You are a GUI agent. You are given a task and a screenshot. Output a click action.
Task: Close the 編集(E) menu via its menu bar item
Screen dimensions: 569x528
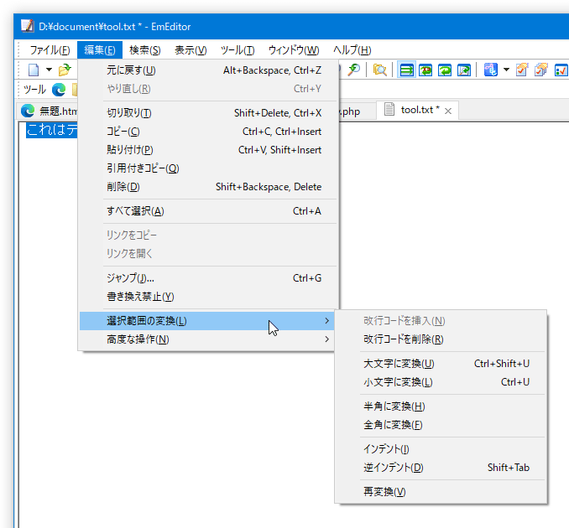(100, 50)
